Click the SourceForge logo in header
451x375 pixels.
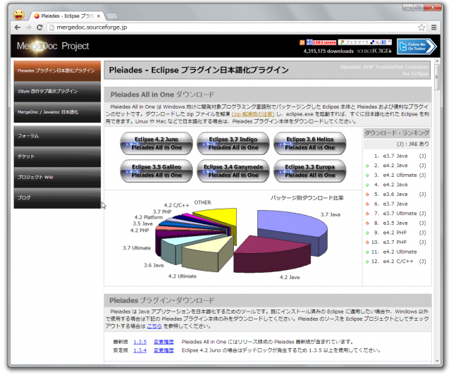tap(374, 51)
